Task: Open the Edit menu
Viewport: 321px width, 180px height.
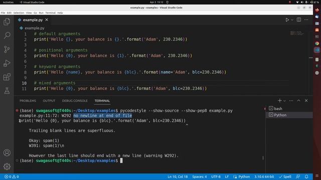Action: [x=9, y=13]
